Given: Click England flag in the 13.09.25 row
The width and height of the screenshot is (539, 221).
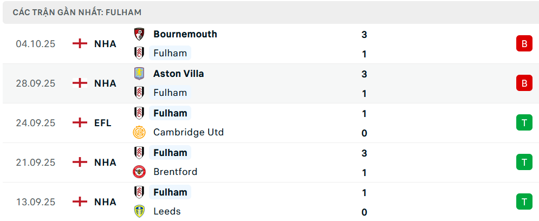Looking at the screenshot, I should coord(80,202).
